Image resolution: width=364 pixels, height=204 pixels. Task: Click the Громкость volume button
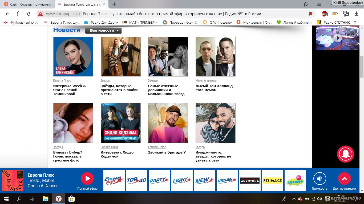(x=319, y=178)
